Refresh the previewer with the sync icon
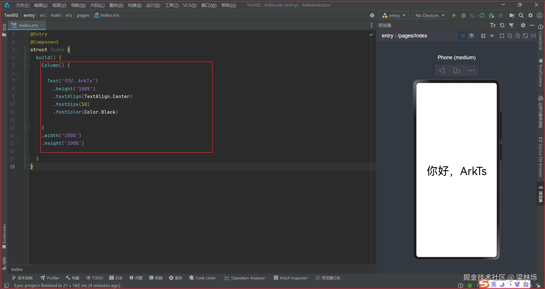Screen dimensions: 545x289 (502, 25)
